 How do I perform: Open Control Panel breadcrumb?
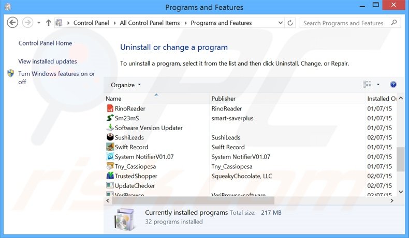(91, 23)
